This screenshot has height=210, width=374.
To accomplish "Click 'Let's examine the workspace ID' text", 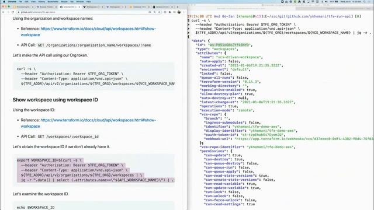I will (40, 194).
